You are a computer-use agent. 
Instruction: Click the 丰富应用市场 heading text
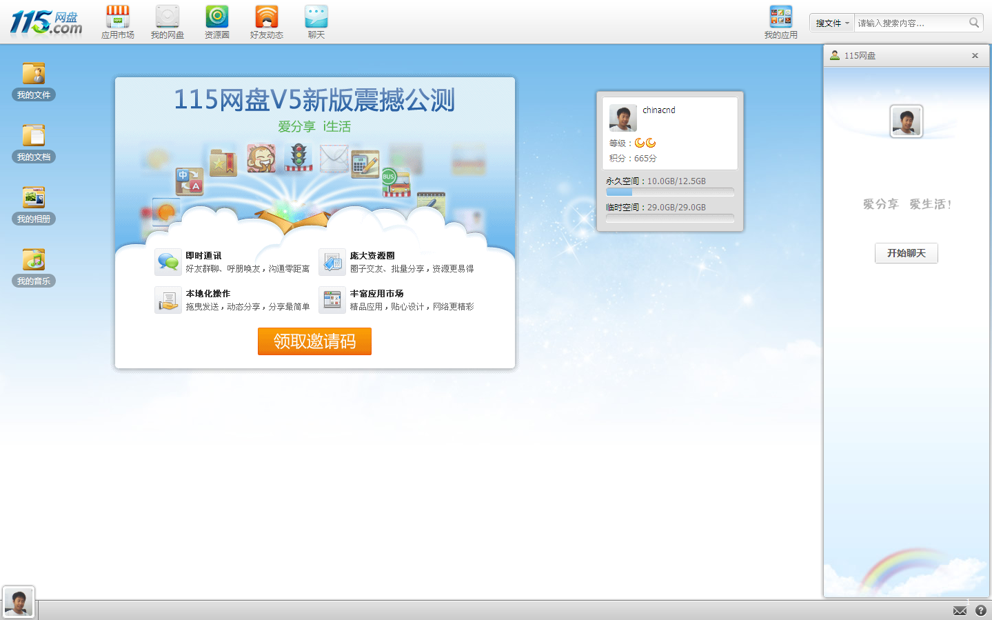376,294
